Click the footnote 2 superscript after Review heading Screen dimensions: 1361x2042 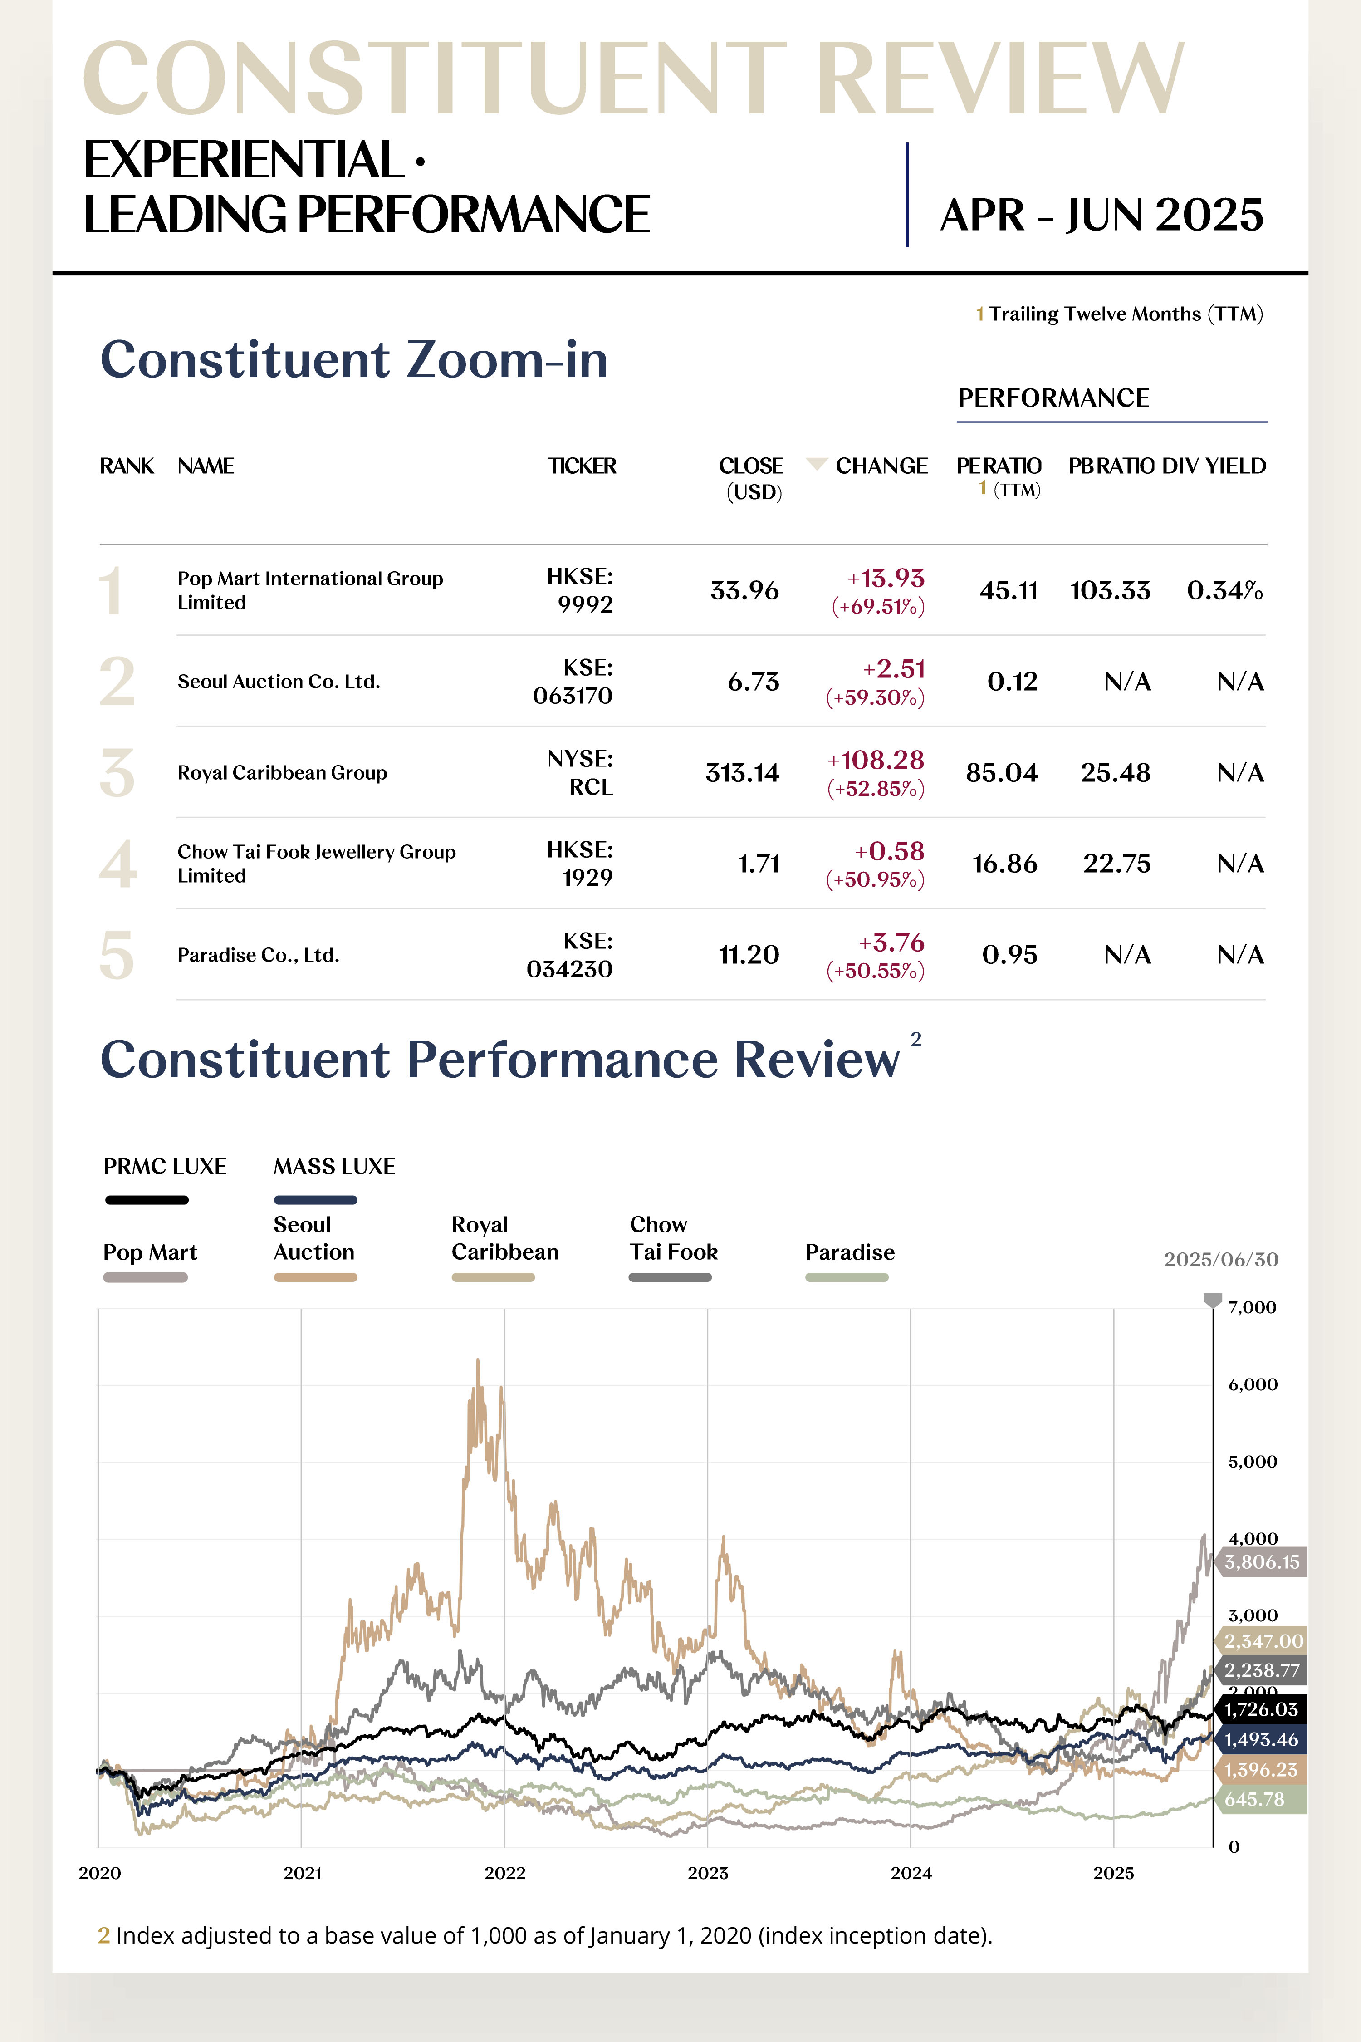(915, 1039)
